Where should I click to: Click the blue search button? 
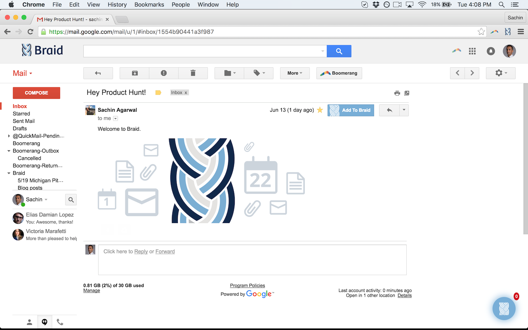point(339,51)
